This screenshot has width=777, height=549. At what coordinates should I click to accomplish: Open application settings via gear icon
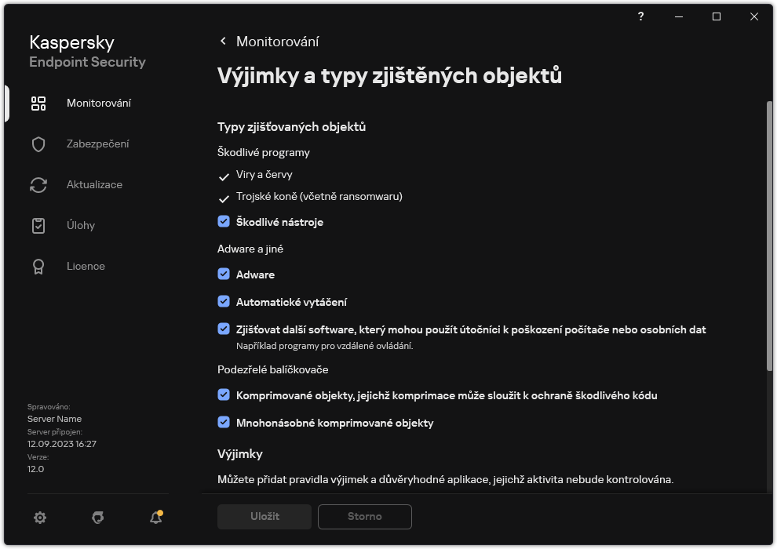pos(39,518)
